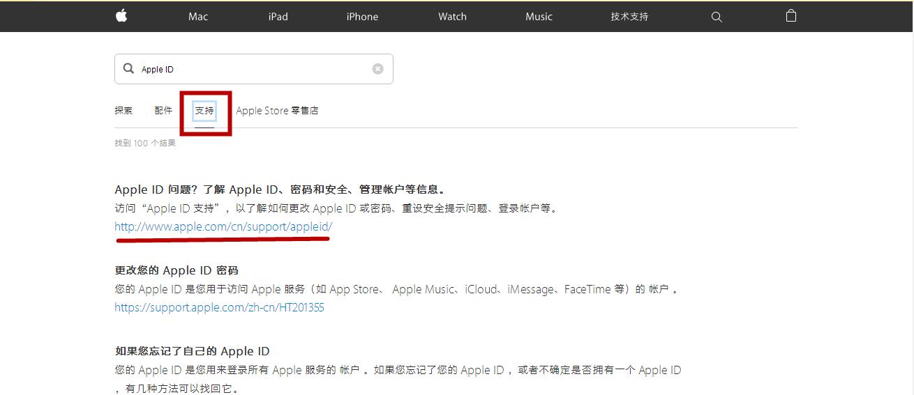Switch to the 配件 results tab
This screenshot has width=914, height=395.
point(163,111)
